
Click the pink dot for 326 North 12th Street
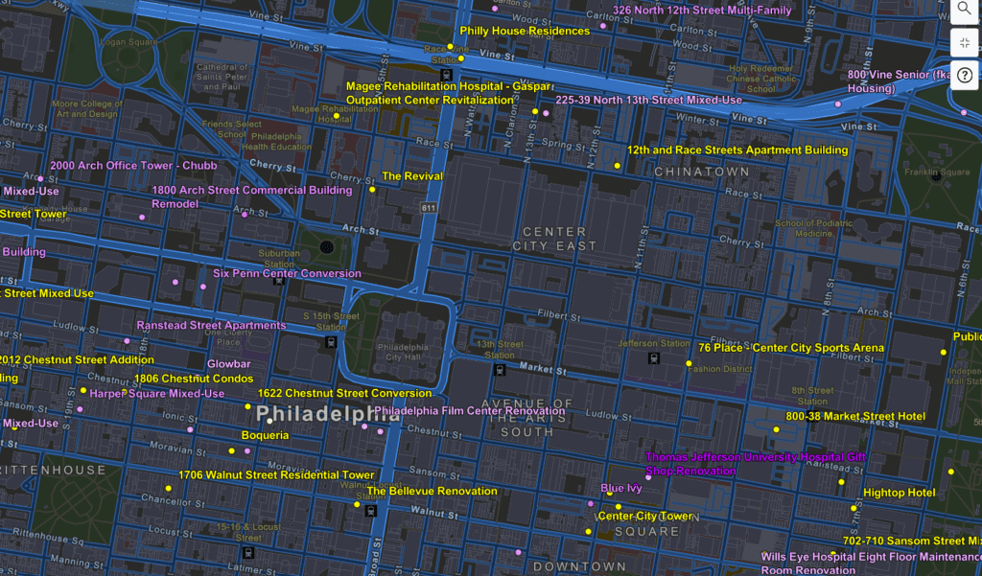(x=603, y=26)
